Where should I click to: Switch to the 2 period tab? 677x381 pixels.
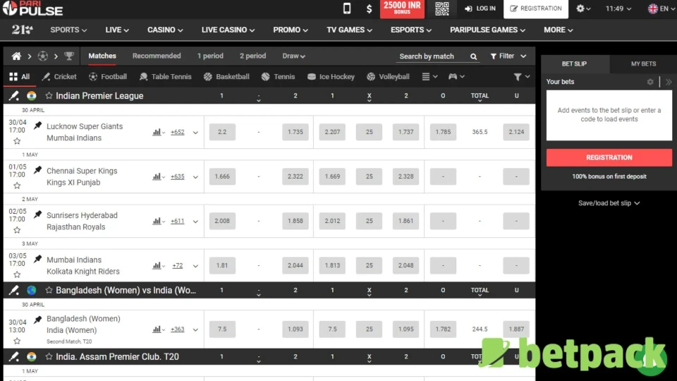[x=252, y=56]
